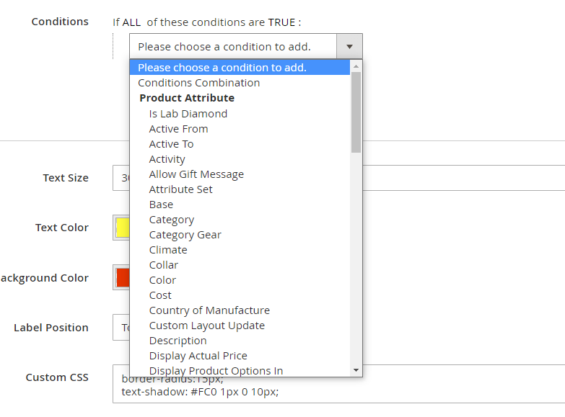Choose 'Country of Manufacture' attribute
Image resolution: width=565 pixels, height=417 pixels.
pos(209,310)
